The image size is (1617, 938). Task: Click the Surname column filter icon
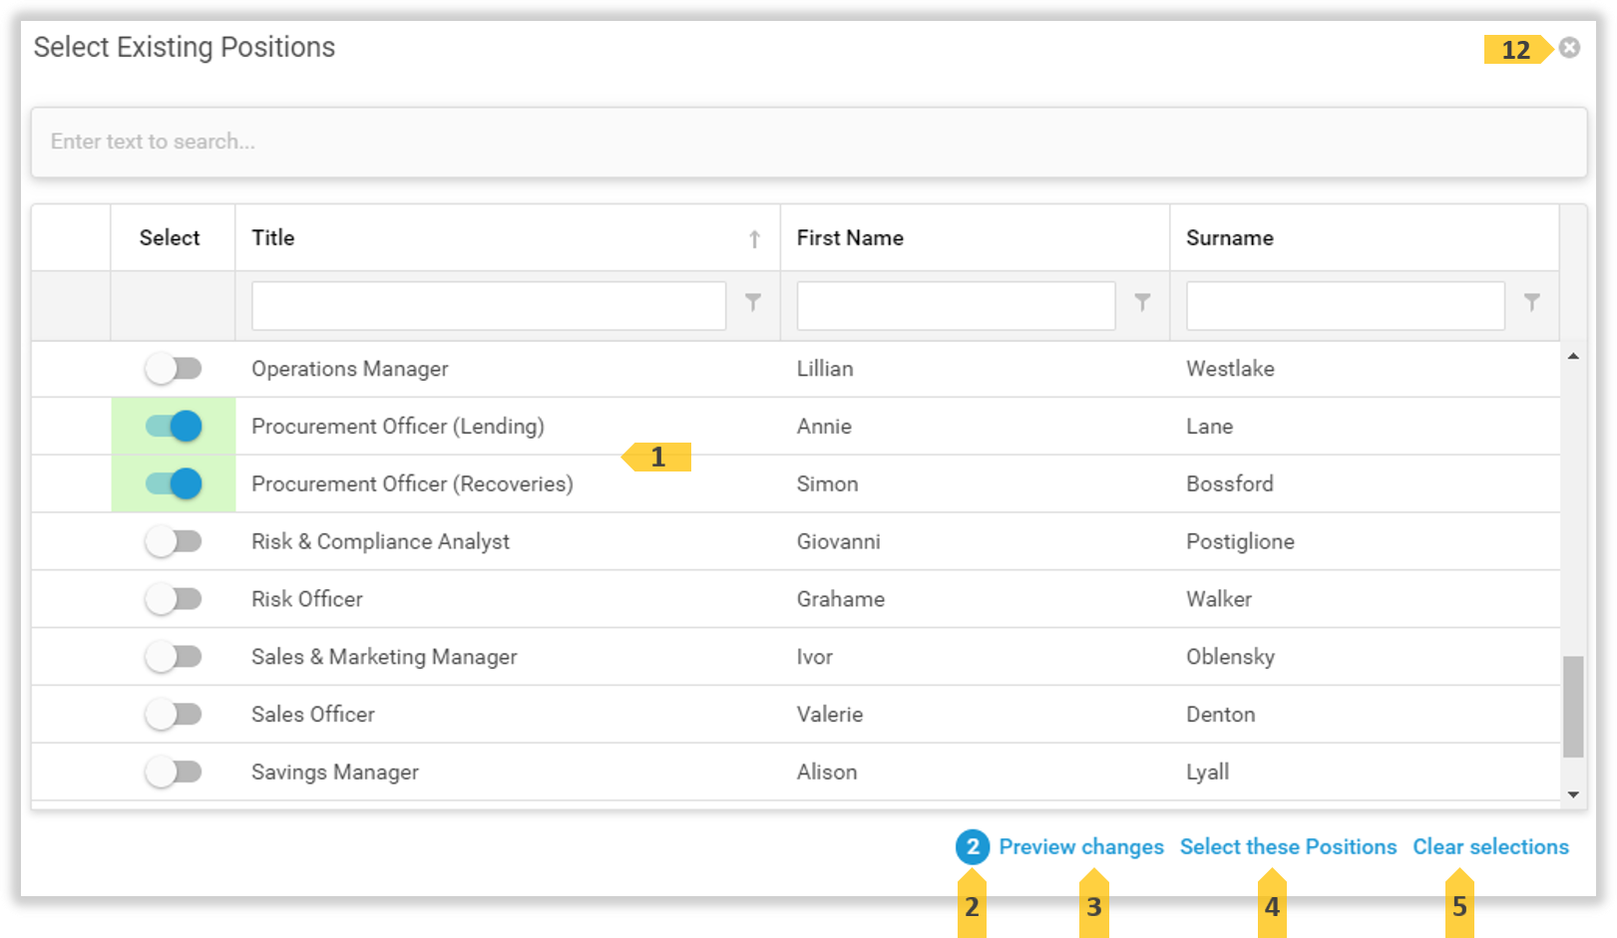1531,302
